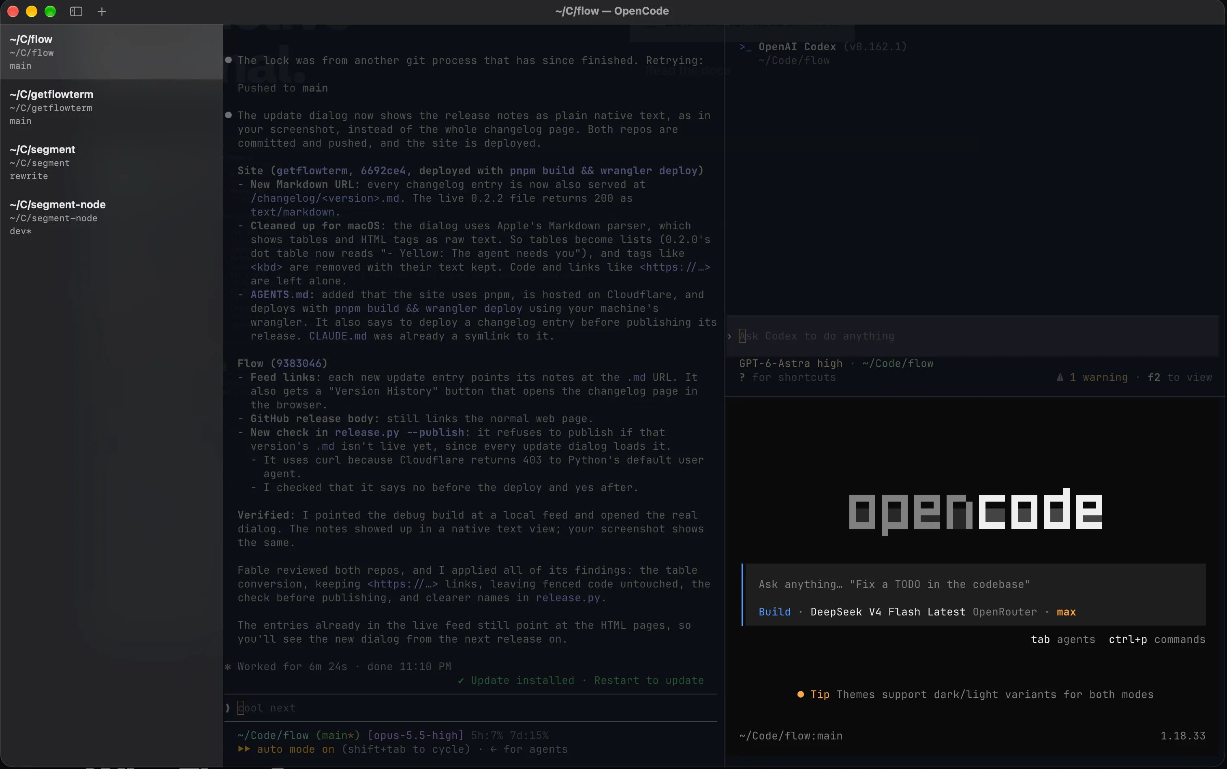This screenshot has width=1227, height=769.
Task: Click the chevron beside the 'cool next' prompt
Action: pyautogui.click(x=228, y=708)
